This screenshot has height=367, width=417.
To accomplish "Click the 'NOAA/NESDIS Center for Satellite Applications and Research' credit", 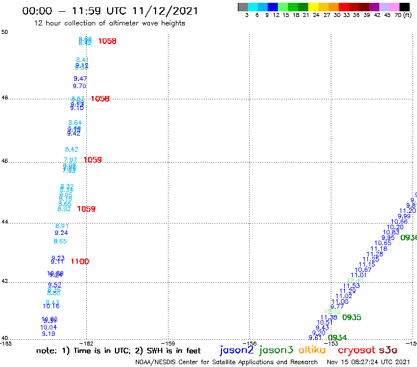I will point(227,362).
